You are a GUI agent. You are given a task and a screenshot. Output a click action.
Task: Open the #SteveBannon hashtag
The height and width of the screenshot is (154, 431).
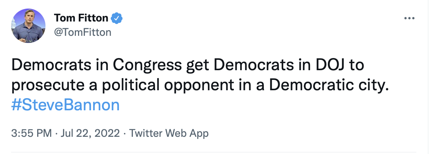click(65, 106)
